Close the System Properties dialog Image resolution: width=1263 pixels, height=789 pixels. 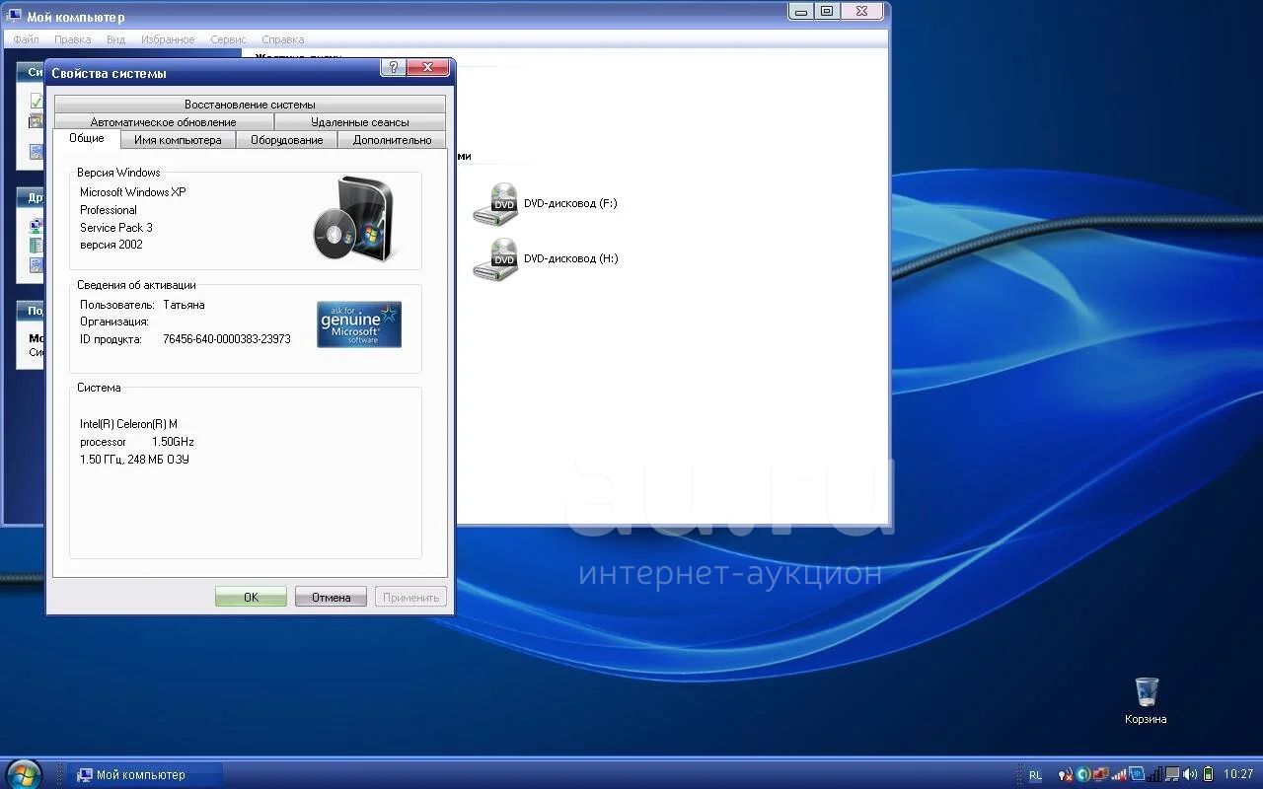[x=428, y=67]
